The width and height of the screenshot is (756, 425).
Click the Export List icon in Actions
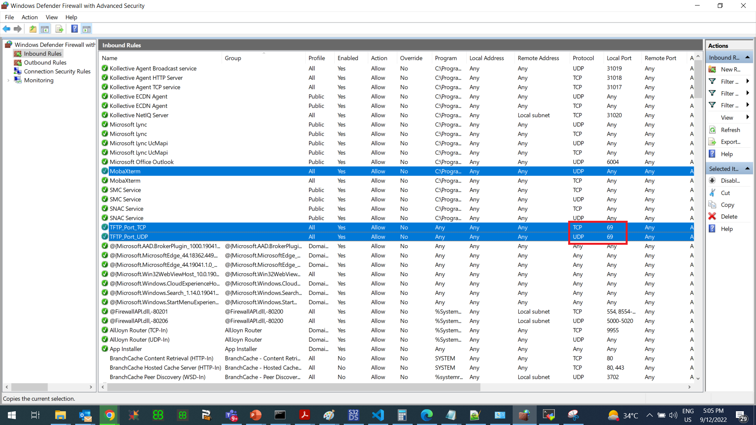click(x=712, y=142)
